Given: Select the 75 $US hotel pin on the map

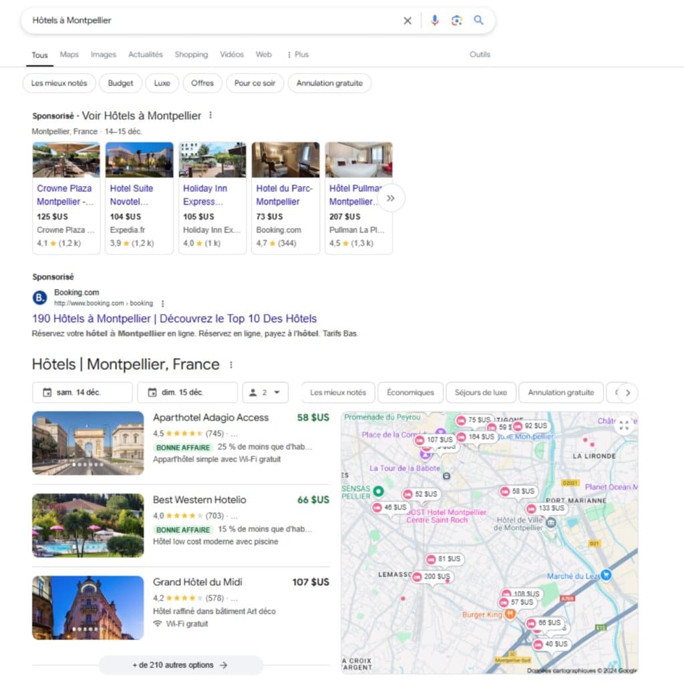Looking at the screenshot, I should point(474,420).
